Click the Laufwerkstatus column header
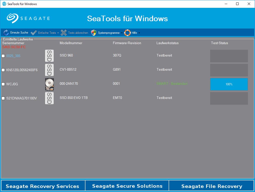 [x=168, y=43]
